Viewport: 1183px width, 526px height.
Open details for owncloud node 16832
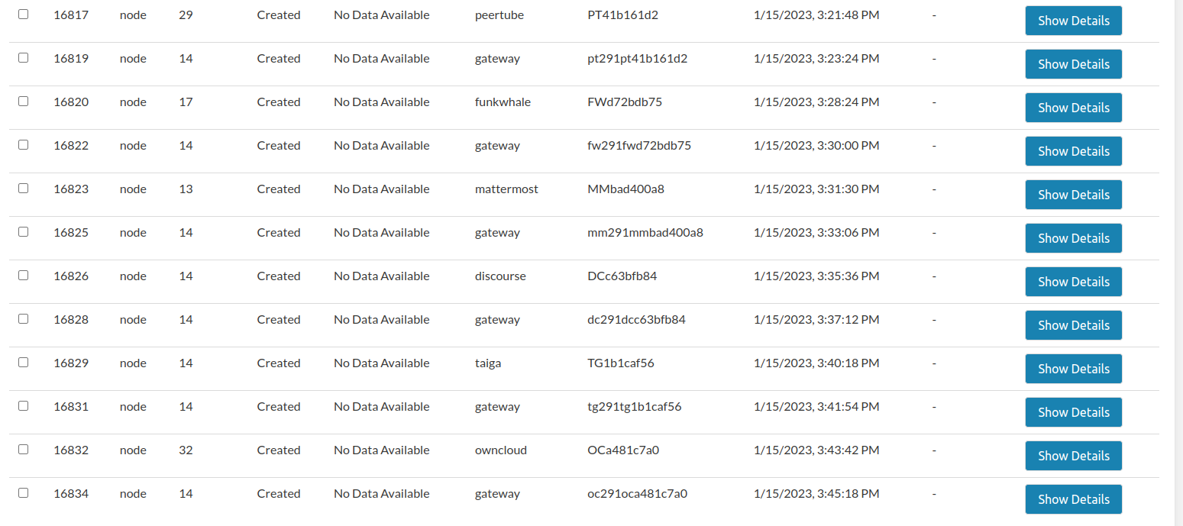pos(1073,456)
